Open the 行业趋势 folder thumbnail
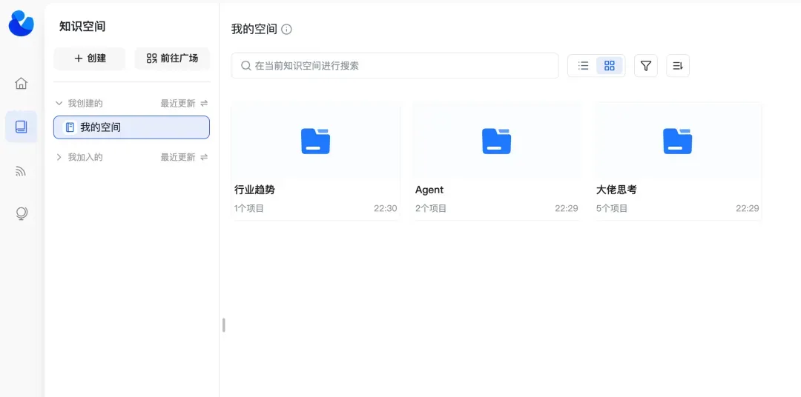Image resolution: width=801 pixels, height=397 pixels. 316,140
